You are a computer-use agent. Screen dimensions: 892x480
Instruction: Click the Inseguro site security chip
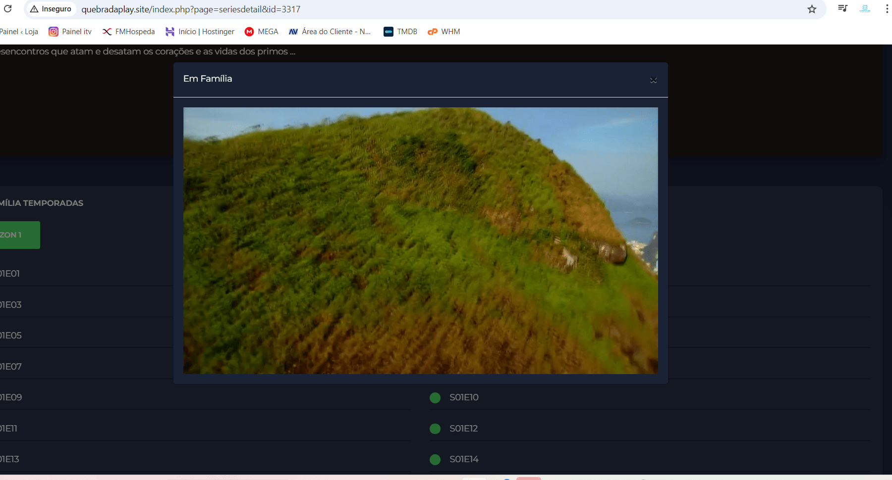(51, 9)
